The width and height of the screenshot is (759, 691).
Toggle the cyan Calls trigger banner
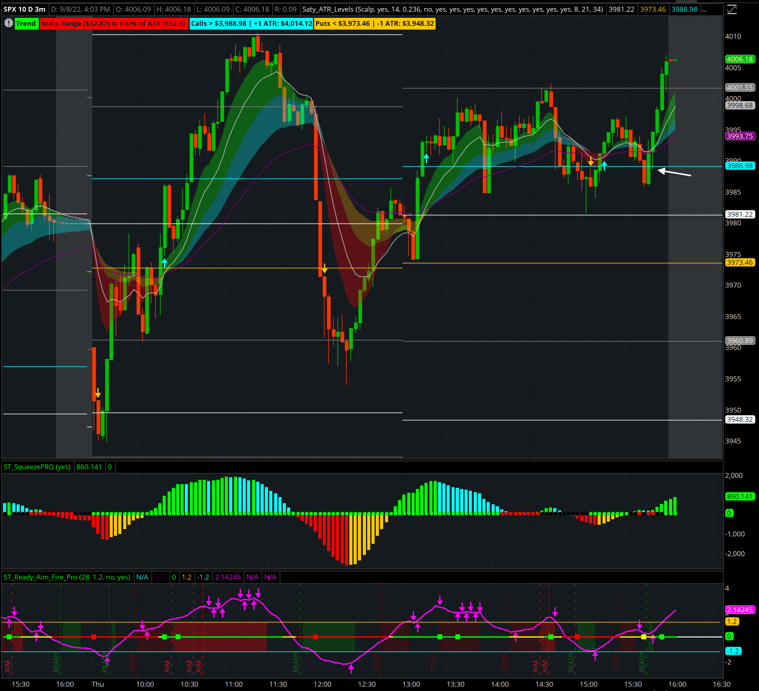(251, 23)
